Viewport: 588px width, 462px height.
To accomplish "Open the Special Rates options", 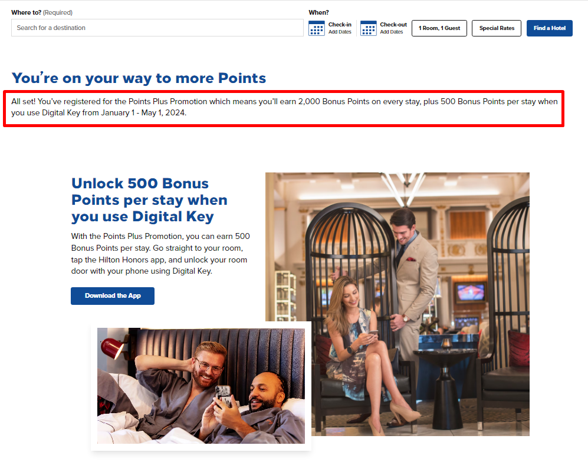I will [x=497, y=28].
